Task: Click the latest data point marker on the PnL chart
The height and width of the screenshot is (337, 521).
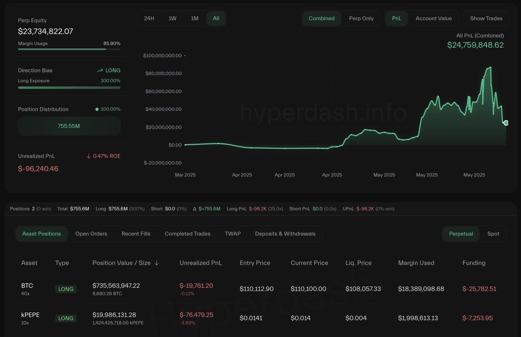Action: [x=505, y=123]
